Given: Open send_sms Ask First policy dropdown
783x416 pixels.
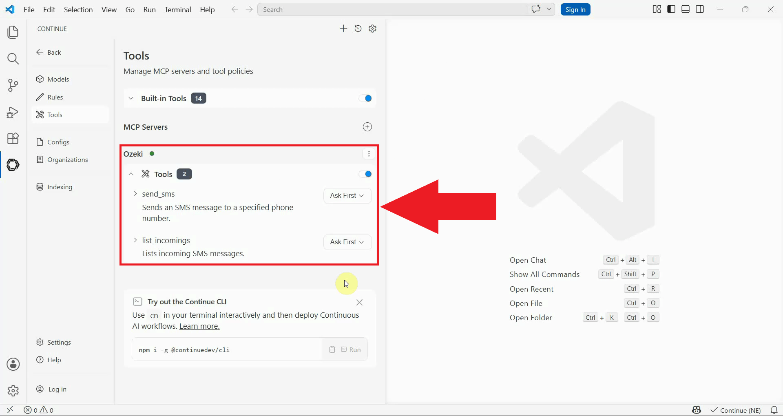Looking at the screenshot, I should 347,196.
